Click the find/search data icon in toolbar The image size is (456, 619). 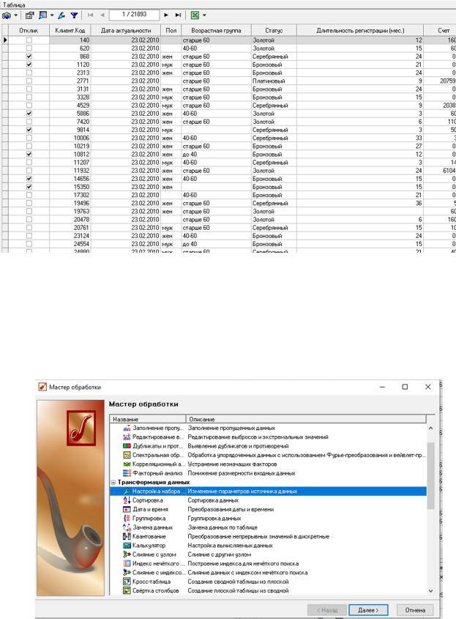[x=43, y=15]
